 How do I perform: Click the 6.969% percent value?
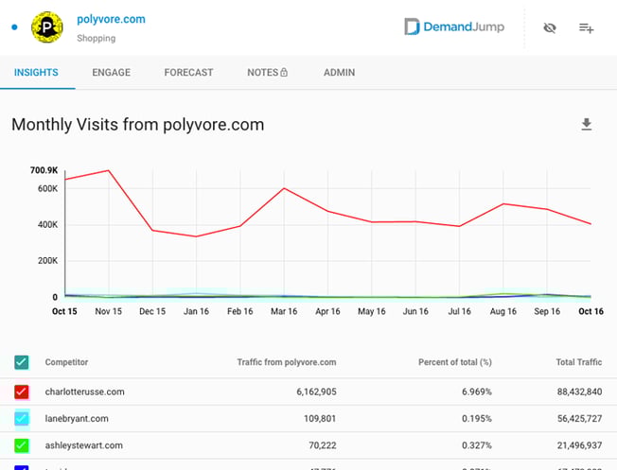click(x=477, y=392)
